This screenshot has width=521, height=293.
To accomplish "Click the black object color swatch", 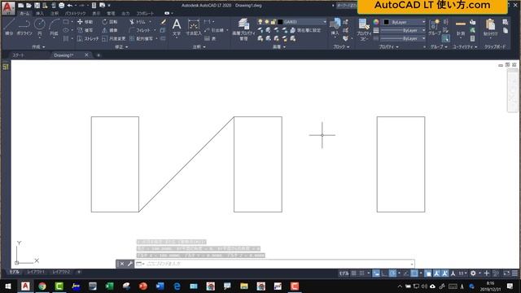I will [x=386, y=22].
